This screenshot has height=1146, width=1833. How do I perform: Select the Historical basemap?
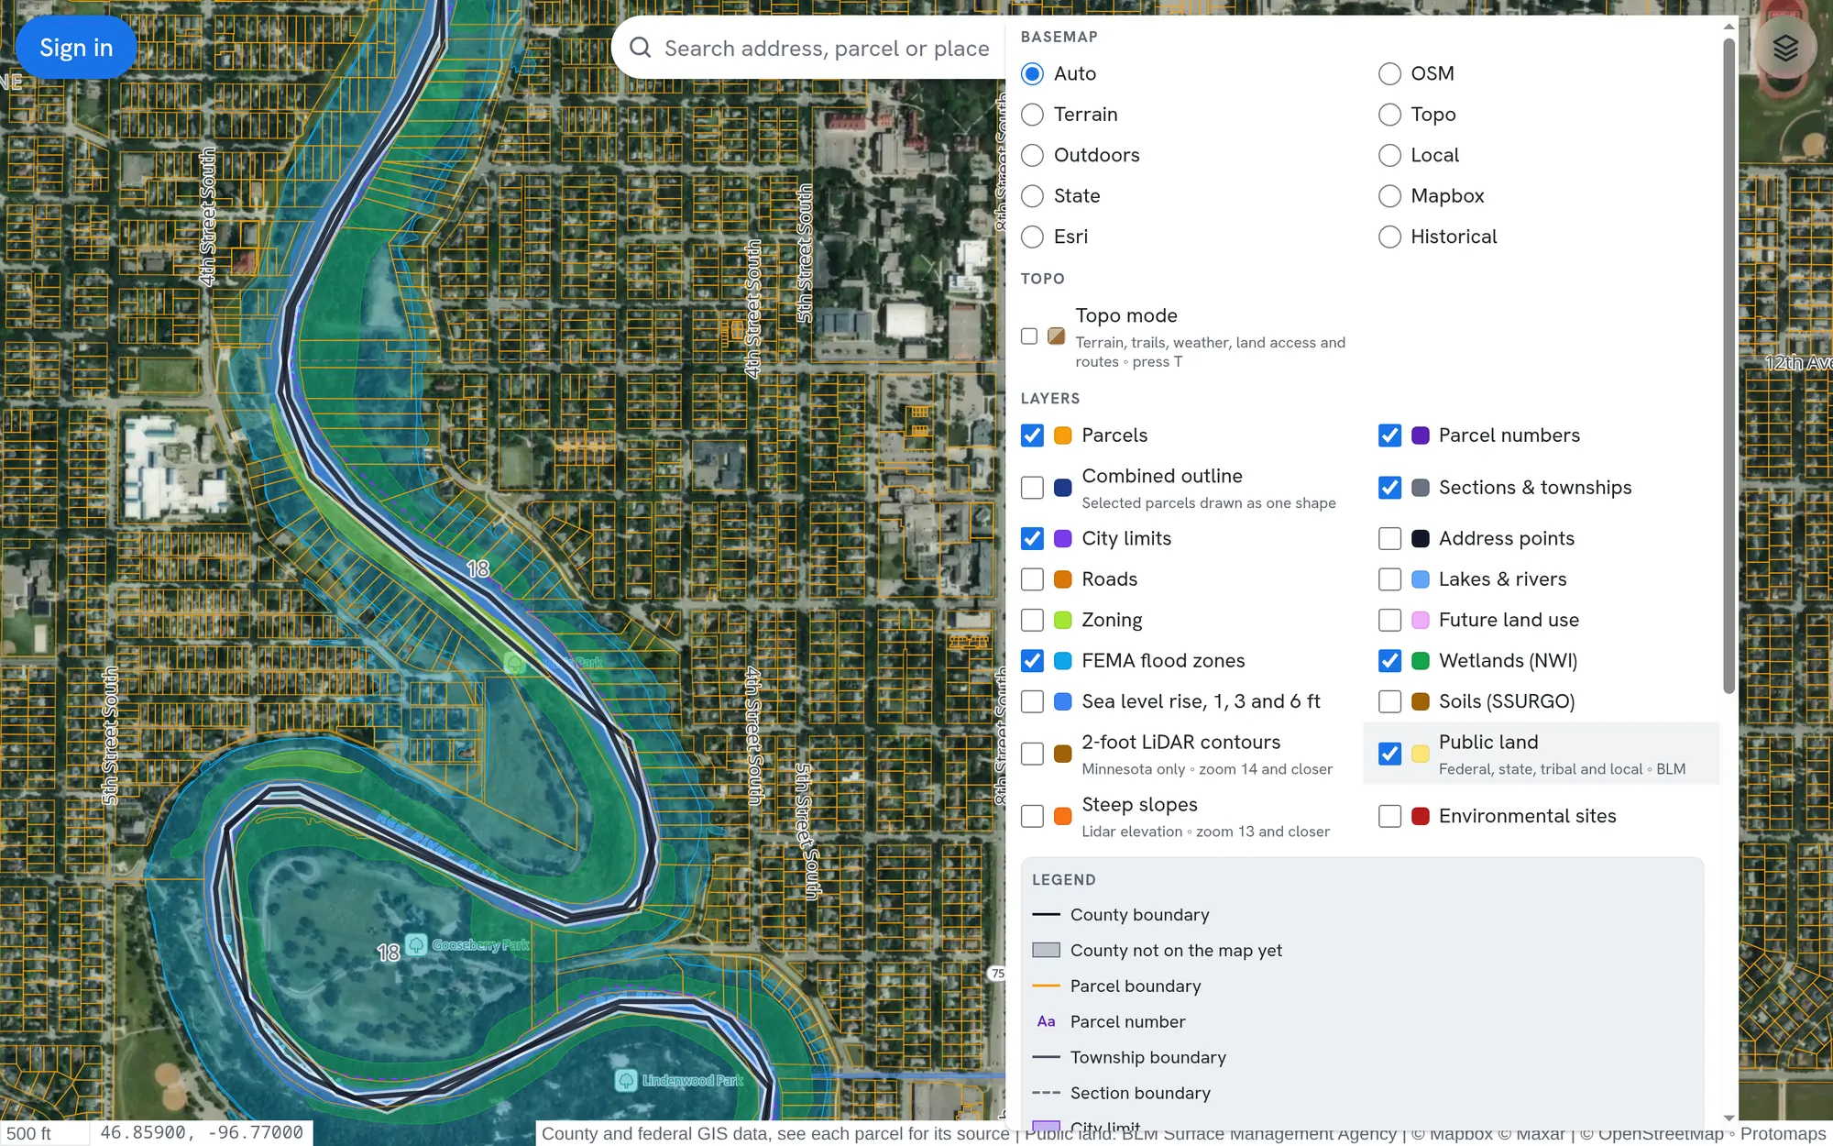tap(1389, 237)
